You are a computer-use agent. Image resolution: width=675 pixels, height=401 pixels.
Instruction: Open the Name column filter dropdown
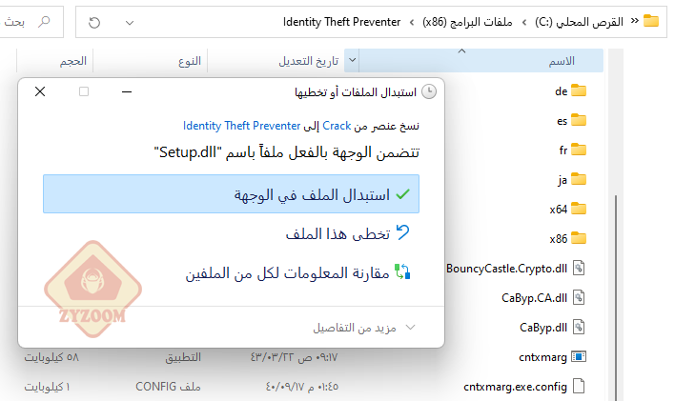[352, 60]
